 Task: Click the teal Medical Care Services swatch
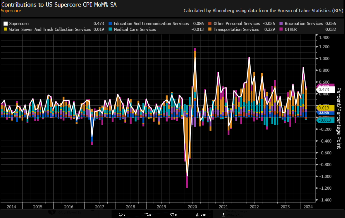coord(110,29)
